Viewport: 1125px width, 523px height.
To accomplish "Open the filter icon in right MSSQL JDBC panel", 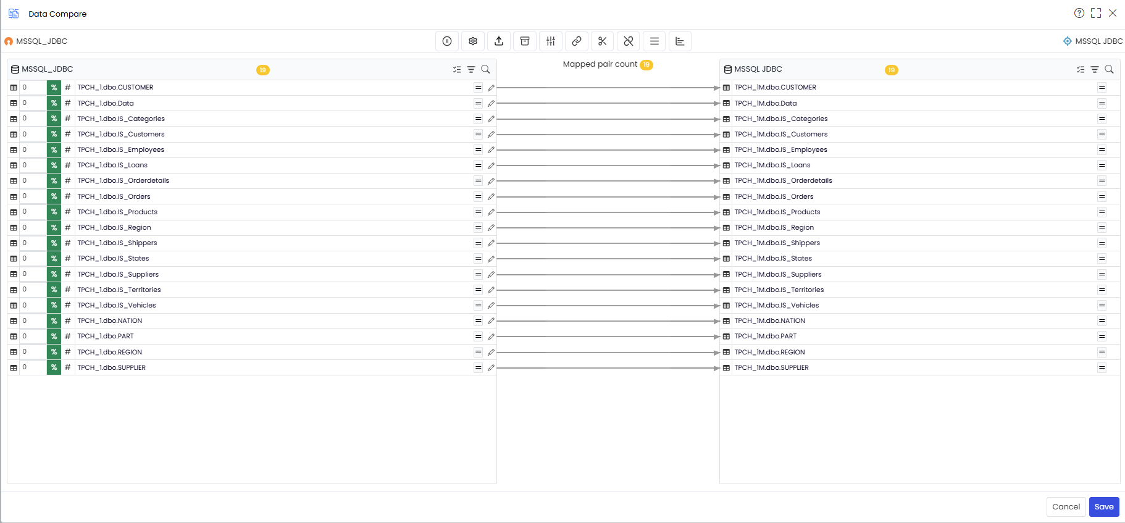I will click(x=1095, y=70).
